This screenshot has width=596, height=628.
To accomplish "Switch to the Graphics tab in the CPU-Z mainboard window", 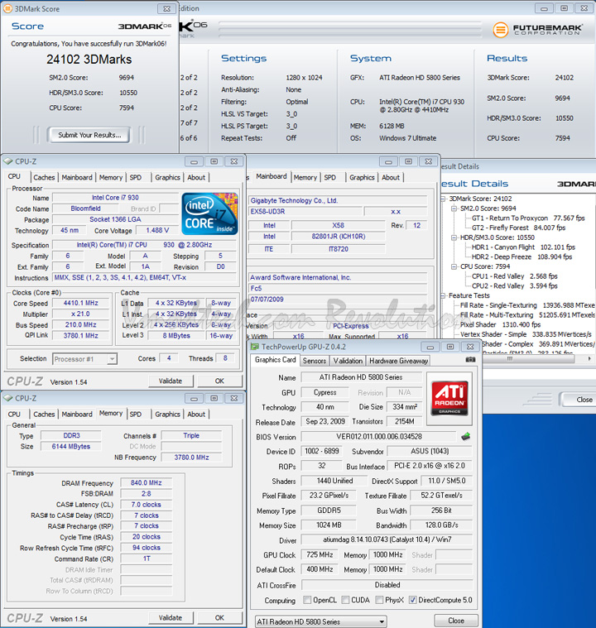I will [x=362, y=177].
